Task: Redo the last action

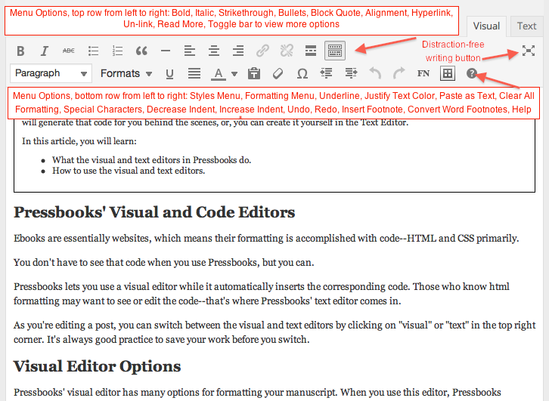Action: (399, 73)
